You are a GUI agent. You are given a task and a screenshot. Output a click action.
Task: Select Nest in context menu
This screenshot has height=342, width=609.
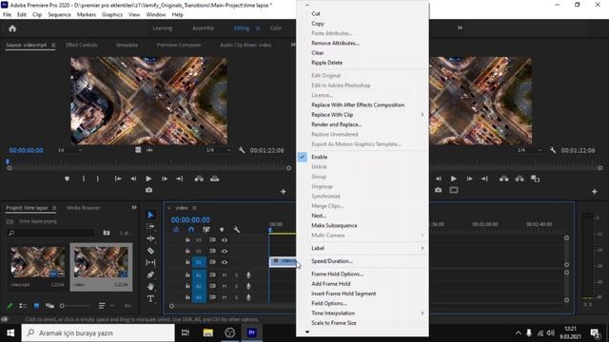(319, 216)
